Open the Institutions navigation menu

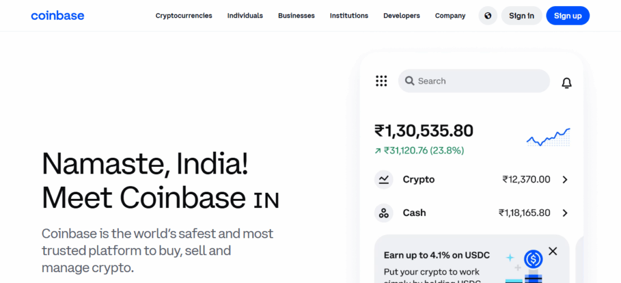coord(349,16)
